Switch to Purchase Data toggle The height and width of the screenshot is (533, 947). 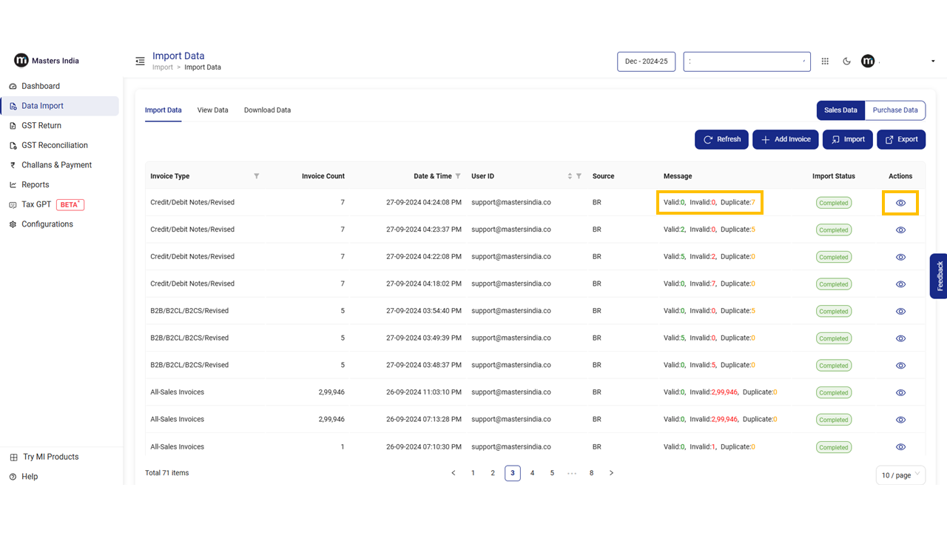[x=894, y=110]
